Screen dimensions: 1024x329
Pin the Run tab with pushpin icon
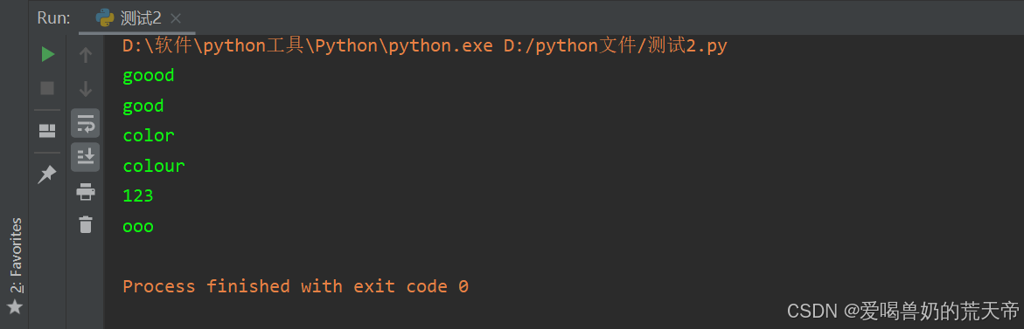(47, 175)
